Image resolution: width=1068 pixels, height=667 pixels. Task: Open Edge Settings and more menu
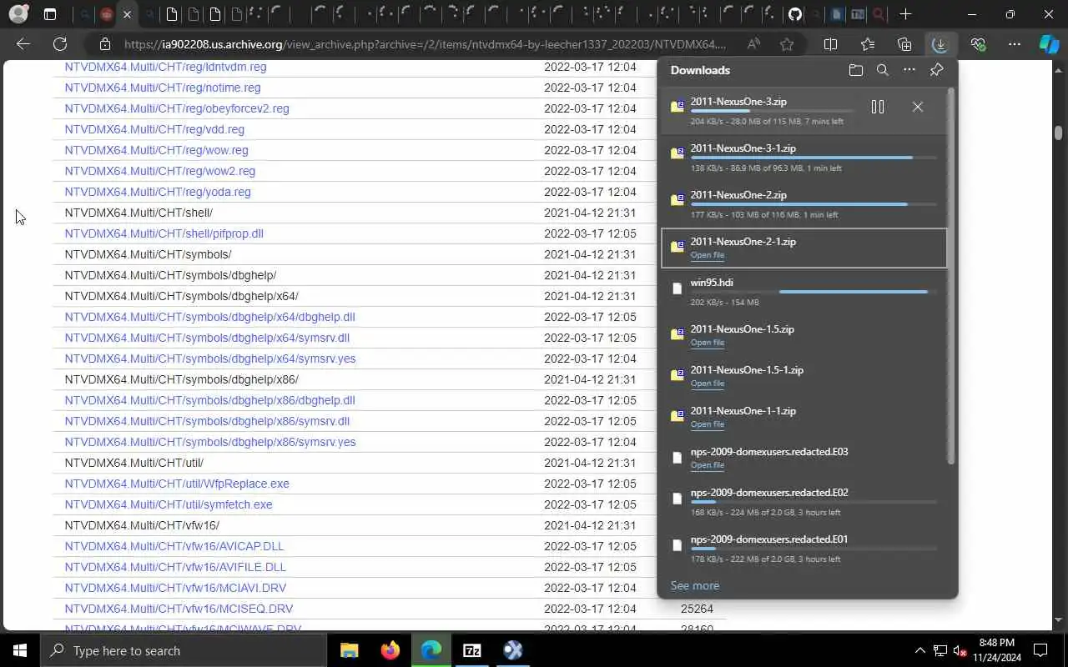point(1015,44)
